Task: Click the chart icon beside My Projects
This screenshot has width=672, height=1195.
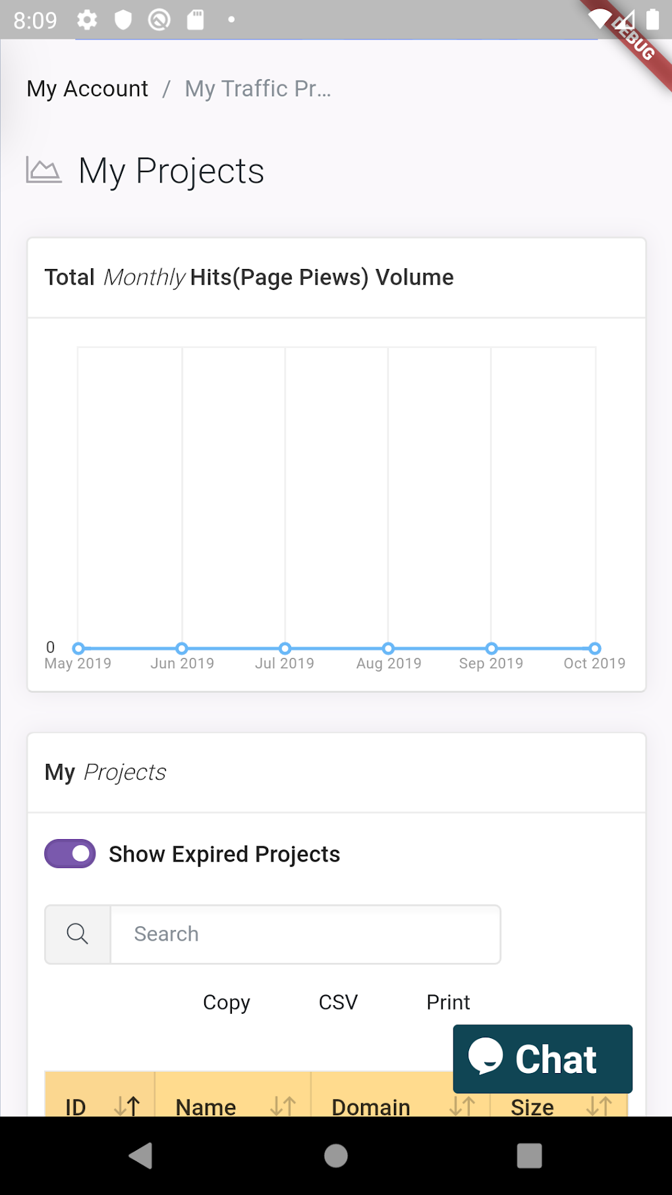Action: point(43,171)
